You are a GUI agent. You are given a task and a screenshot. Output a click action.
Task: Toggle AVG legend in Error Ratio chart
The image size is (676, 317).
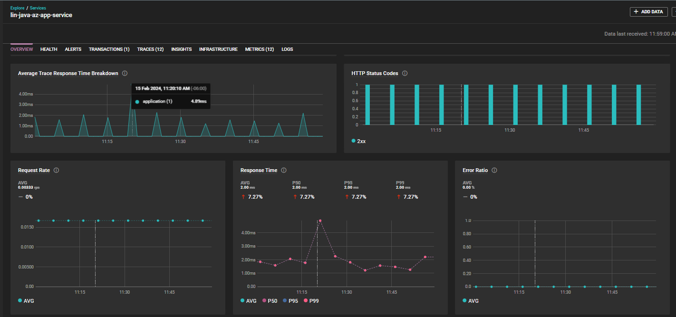[470, 301]
